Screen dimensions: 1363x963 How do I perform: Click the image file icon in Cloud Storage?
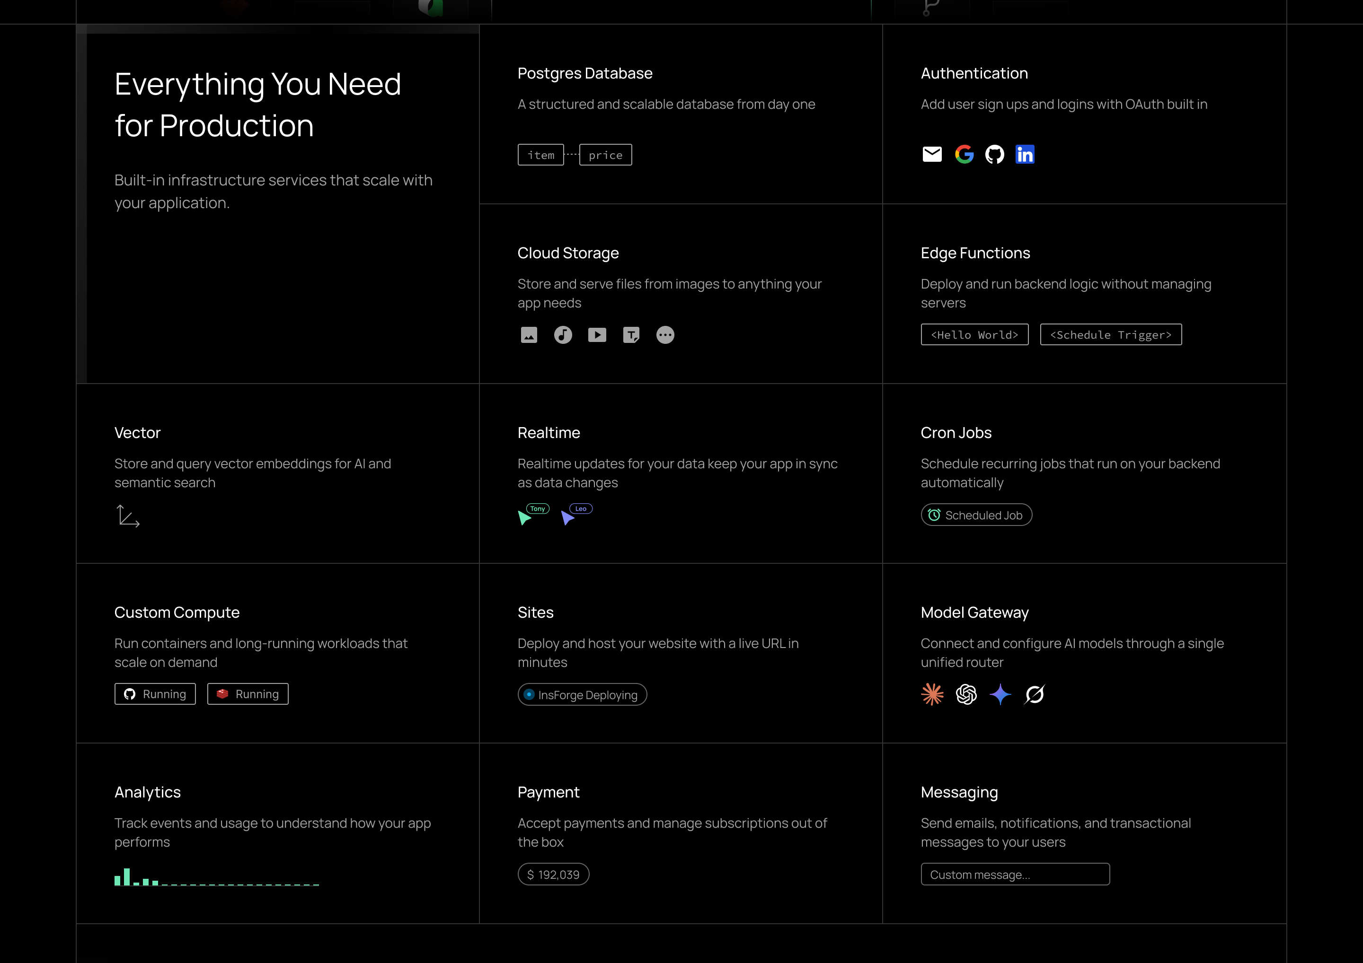coord(529,335)
